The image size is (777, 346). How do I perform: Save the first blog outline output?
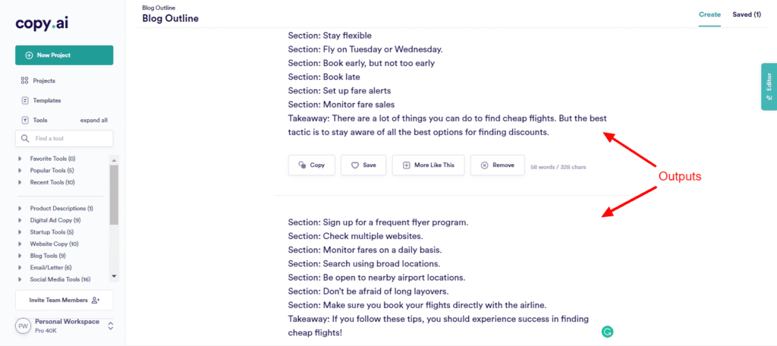tap(363, 165)
